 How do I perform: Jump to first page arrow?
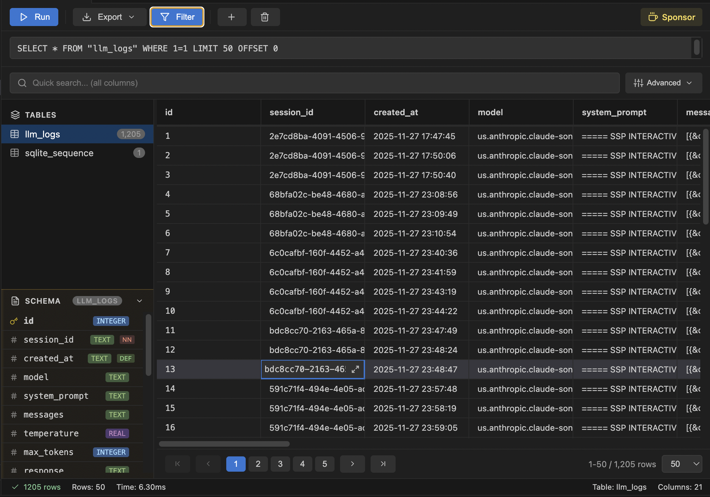(177, 464)
